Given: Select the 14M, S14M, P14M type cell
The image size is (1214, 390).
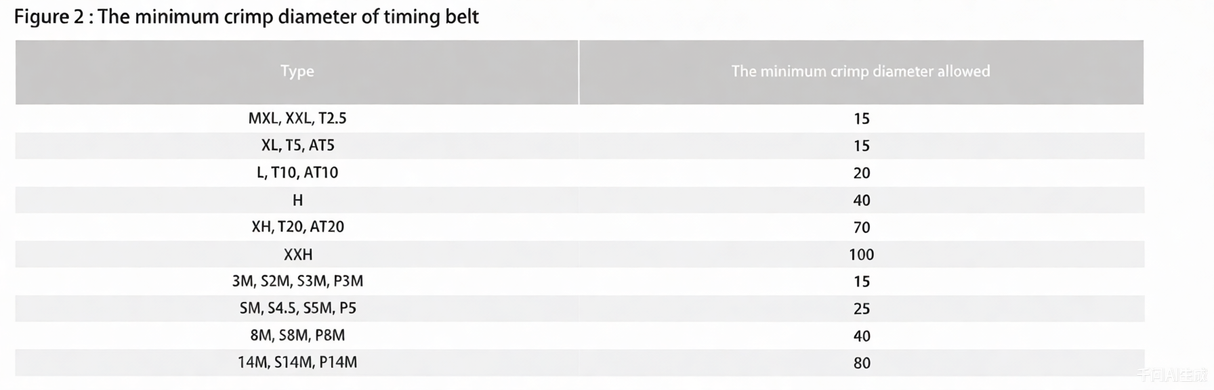Looking at the screenshot, I should [x=297, y=362].
